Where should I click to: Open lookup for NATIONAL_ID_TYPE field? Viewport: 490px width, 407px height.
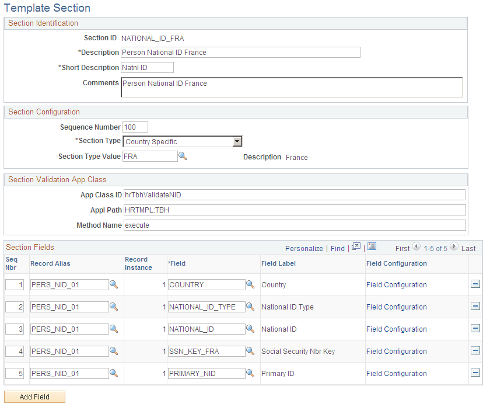pyautogui.click(x=250, y=307)
